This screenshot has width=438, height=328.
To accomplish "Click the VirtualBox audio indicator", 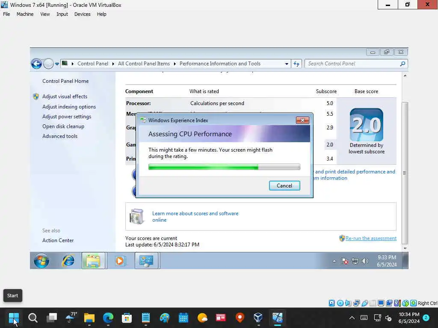I will click(348, 303).
